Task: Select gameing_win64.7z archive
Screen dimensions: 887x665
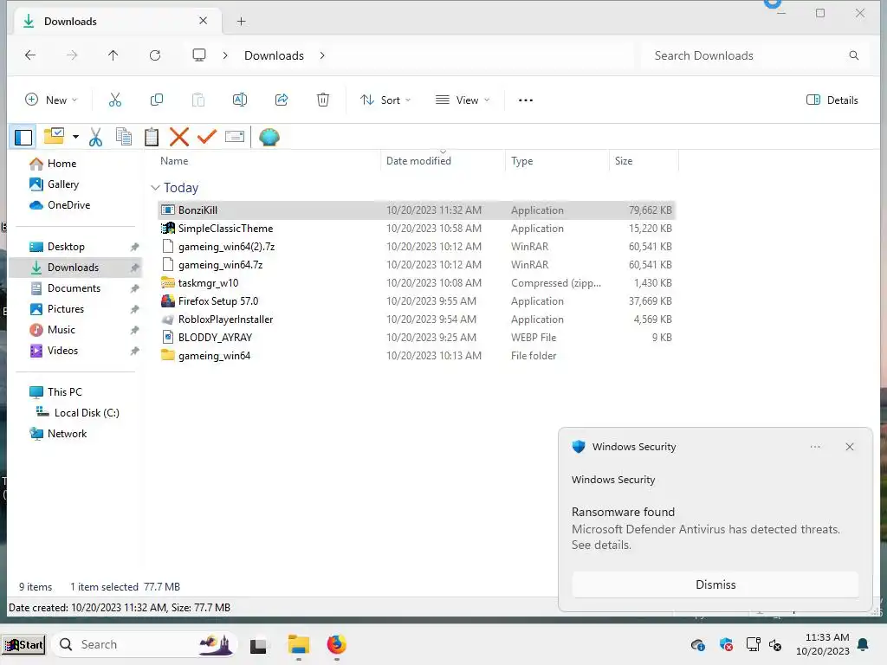Action: coord(417,265)
